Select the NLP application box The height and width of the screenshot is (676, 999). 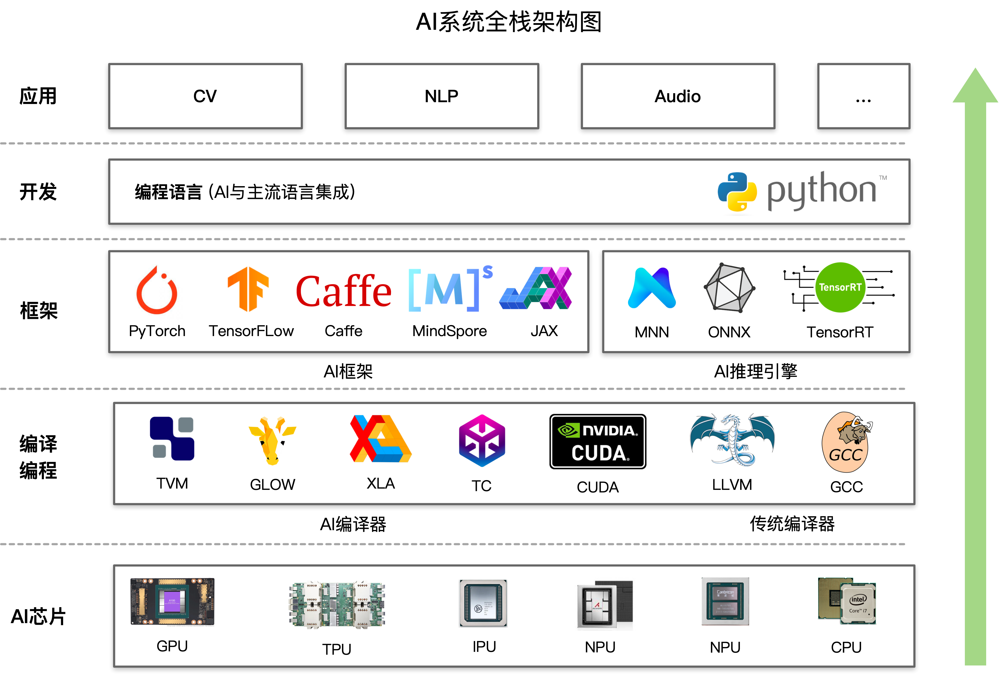pyautogui.click(x=441, y=96)
